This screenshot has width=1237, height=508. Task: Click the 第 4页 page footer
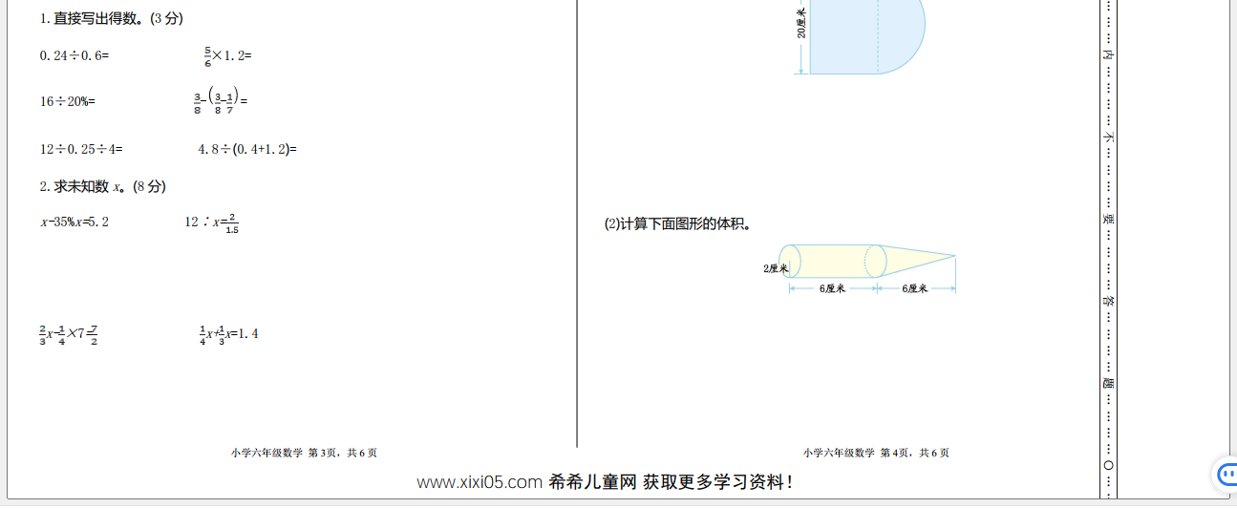tap(876, 453)
